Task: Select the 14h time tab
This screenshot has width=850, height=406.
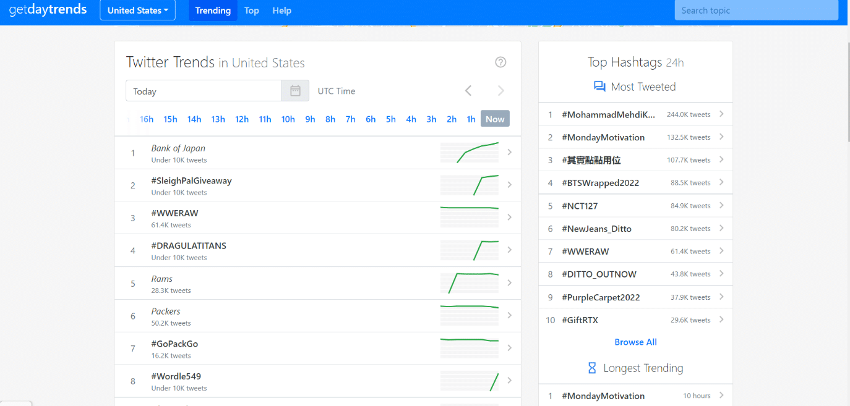Action: click(x=194, y=119)
